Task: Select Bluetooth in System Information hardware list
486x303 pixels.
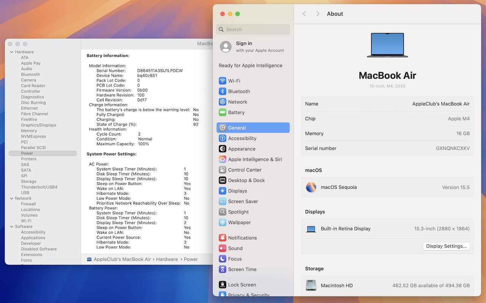Action: tap(30, 74)
